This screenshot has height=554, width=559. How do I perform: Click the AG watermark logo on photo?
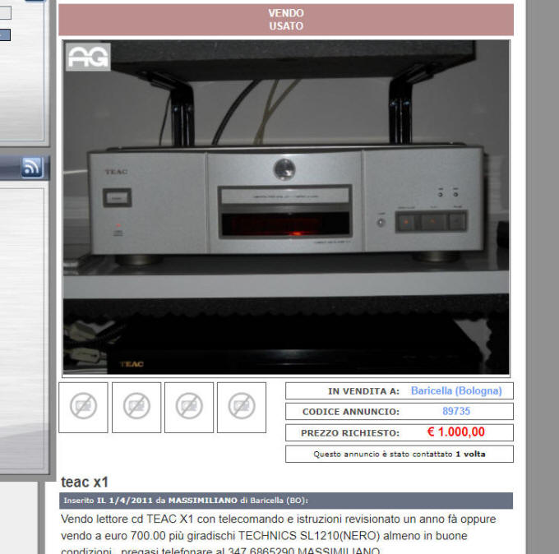coord(88,56)
